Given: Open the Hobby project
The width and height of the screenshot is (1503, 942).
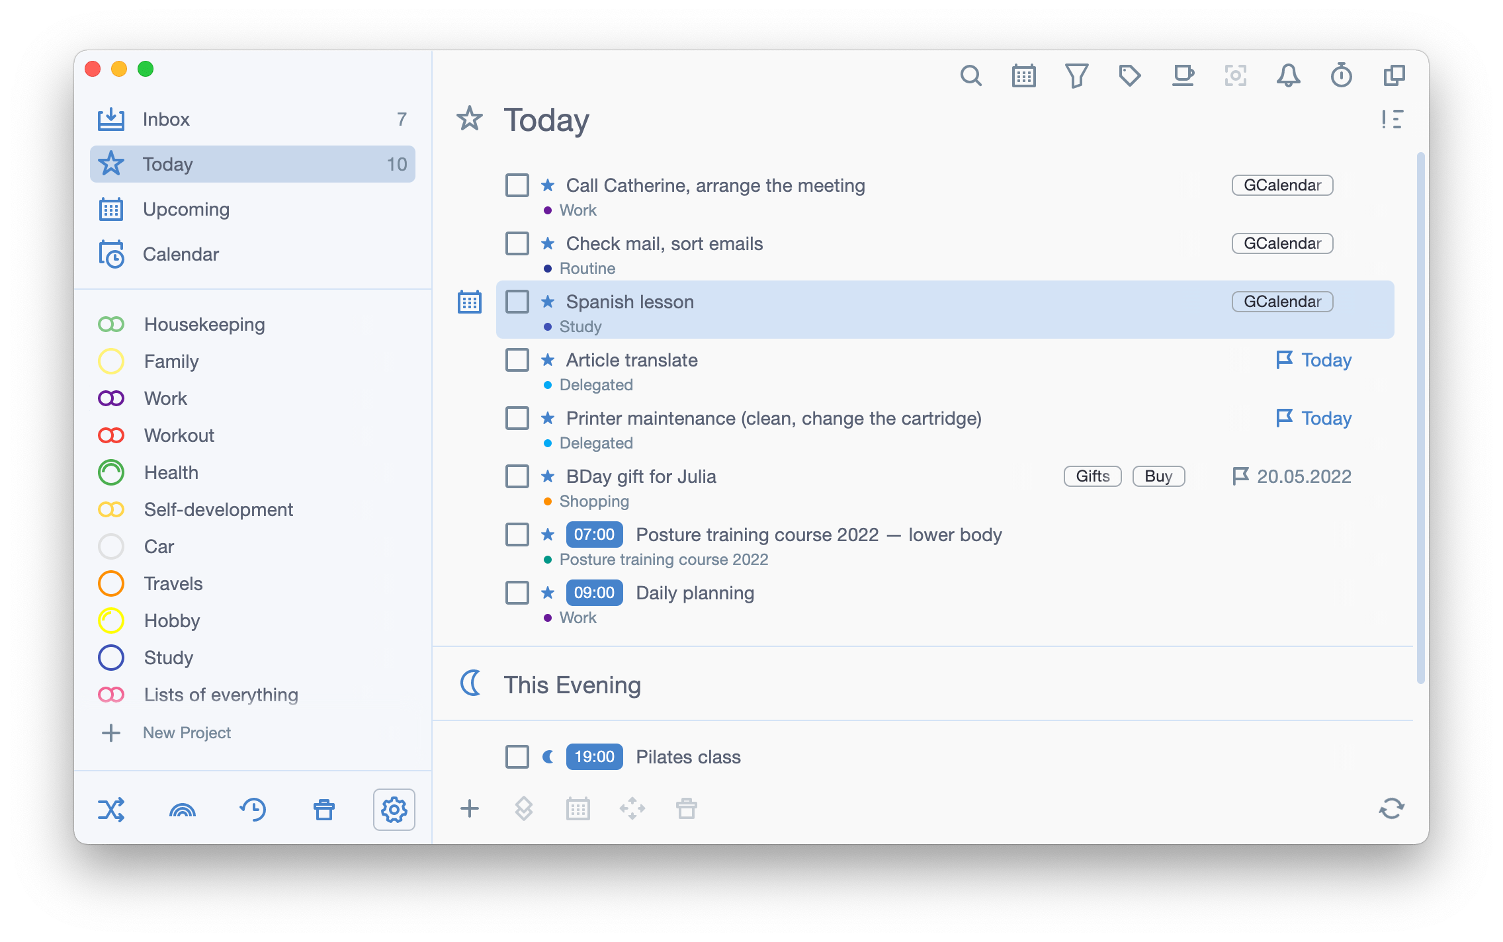Looking at the screenshot, I should [x=253, y=621].
